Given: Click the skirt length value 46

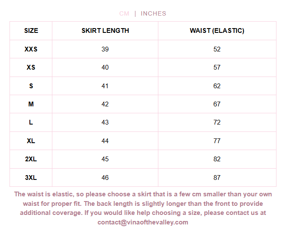Looking at the screenshot, I should [x=105, y=178].
